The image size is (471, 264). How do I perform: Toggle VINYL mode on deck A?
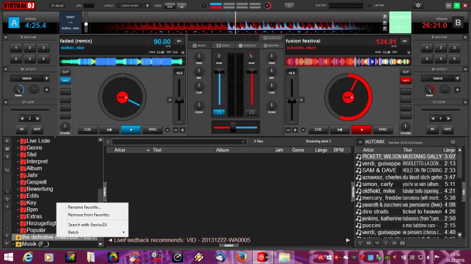[65, 80]
